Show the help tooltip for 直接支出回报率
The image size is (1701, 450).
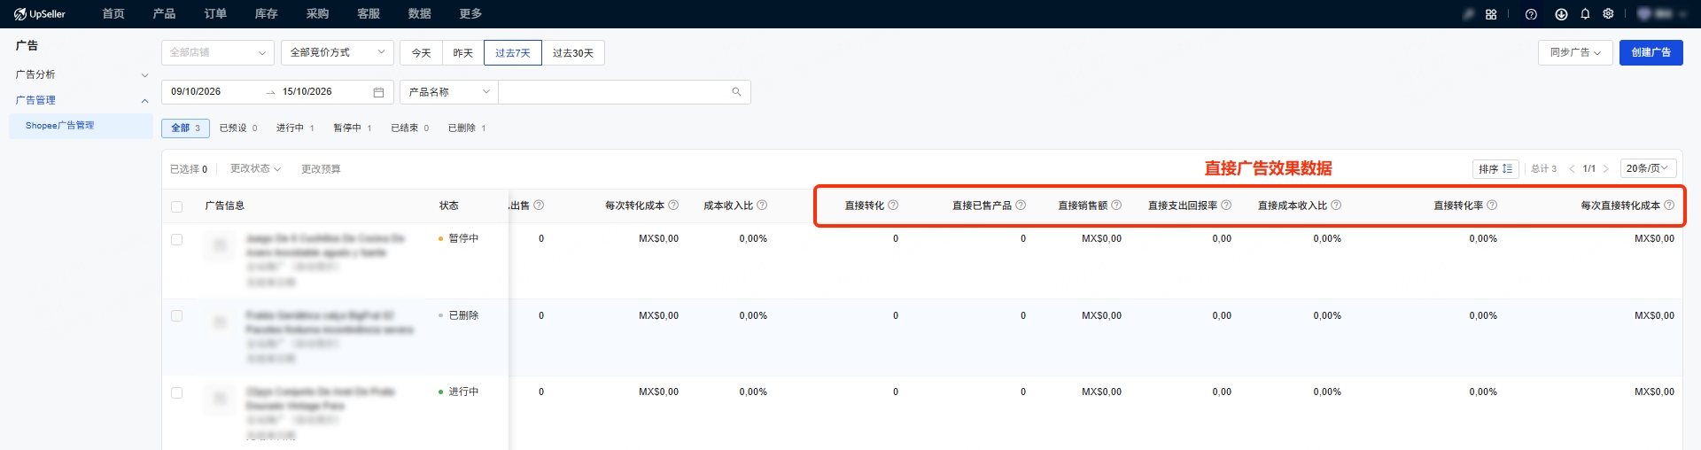pyautogui.click(x=1226, y=206)
